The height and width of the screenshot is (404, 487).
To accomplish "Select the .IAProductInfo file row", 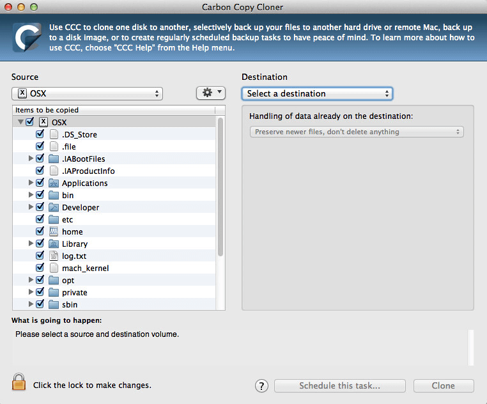I will pos(88,171).
